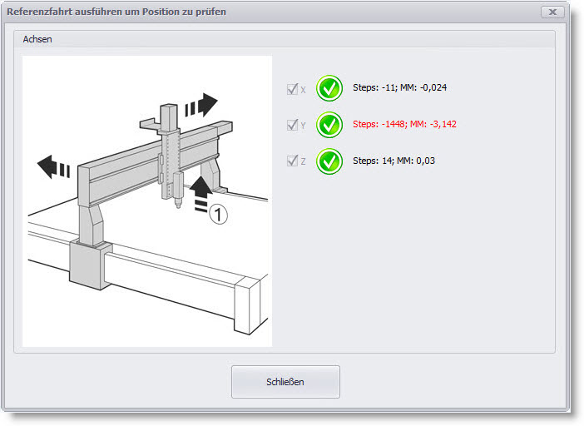Toggle the X axis checkbox
The image size is (584, 426).
point(292,88)
